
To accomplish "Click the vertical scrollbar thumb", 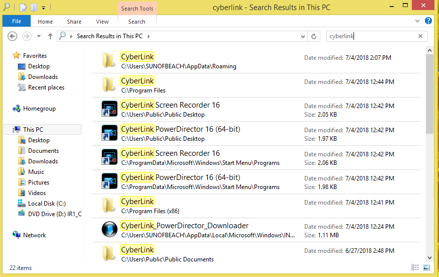I will tap(430, 94).
